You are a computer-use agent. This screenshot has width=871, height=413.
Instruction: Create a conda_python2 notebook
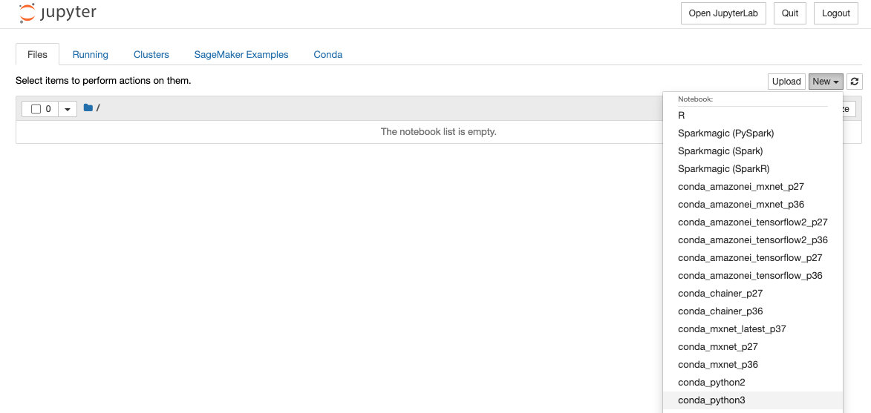click(x=753, y=382)
